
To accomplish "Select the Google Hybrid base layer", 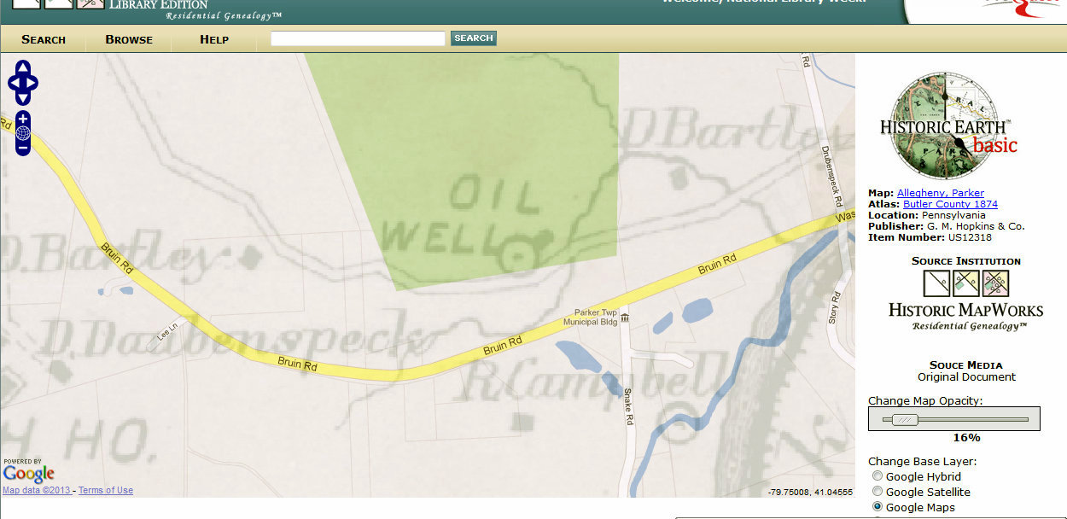I will (878, 475).
